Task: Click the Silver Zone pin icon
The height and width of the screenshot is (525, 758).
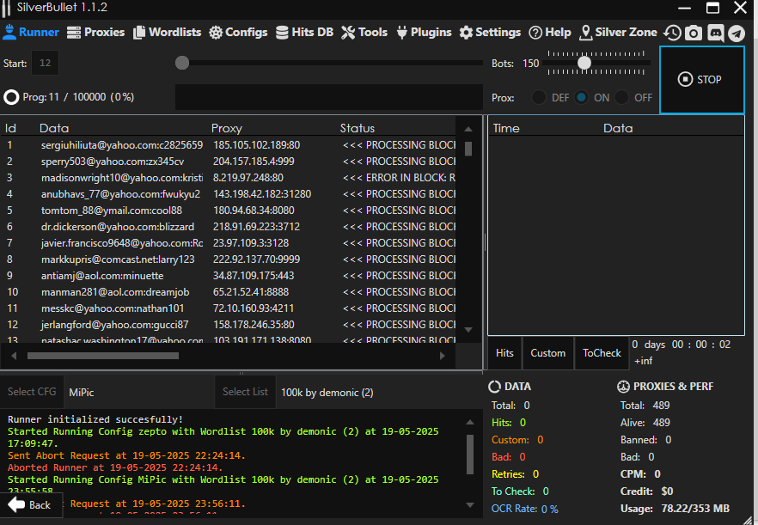Action: 586,33
